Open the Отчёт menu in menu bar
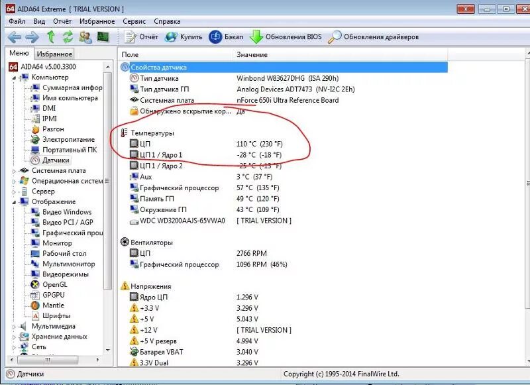Viewport: 530px width, 385px height. pyautogui.click(x=62, y=21)
